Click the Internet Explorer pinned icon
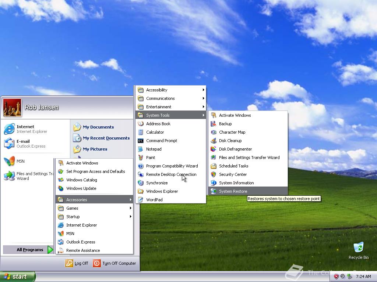377x282 pixels. pyautogui.click(x=9, y=129)
